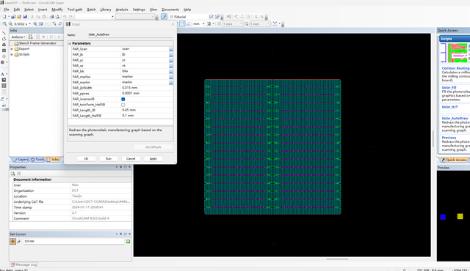Viewport: 470px width, 271px height.
Task: Click the highlighted grid toggle icon
Action: pos(182,24)
